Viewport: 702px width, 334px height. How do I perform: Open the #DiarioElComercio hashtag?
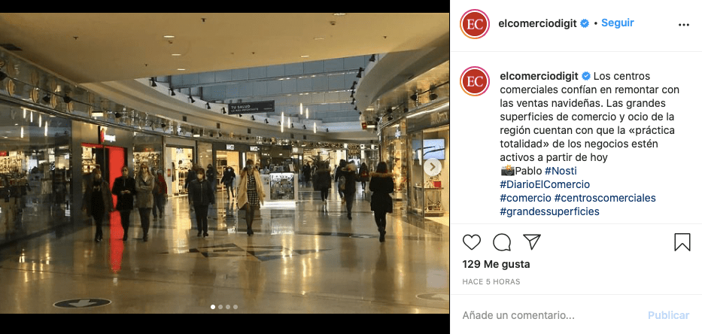pyautogui.click(x=545, y=184)
